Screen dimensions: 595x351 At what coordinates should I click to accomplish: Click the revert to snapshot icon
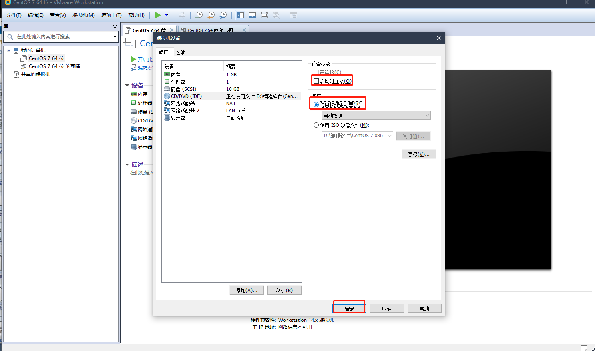pos(211,15)
